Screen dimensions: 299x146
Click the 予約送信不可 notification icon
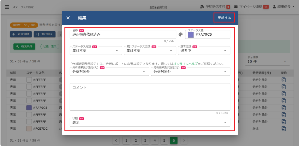(203, 7)
